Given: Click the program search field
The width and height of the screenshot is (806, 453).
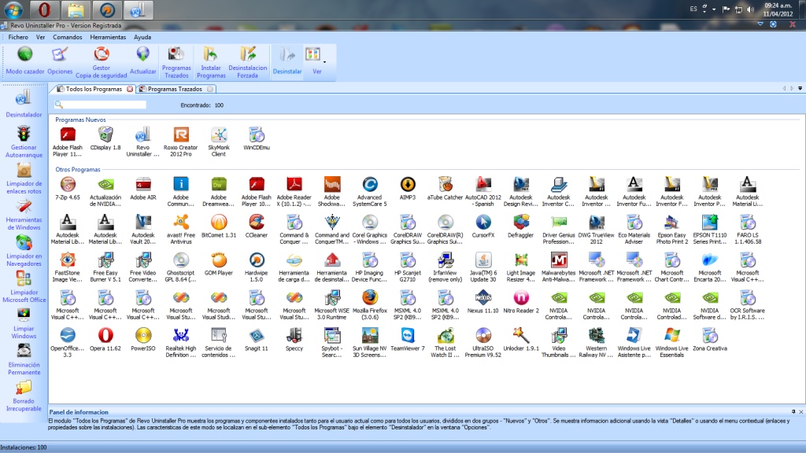Looking at the screenshot, I should [100, 105].
